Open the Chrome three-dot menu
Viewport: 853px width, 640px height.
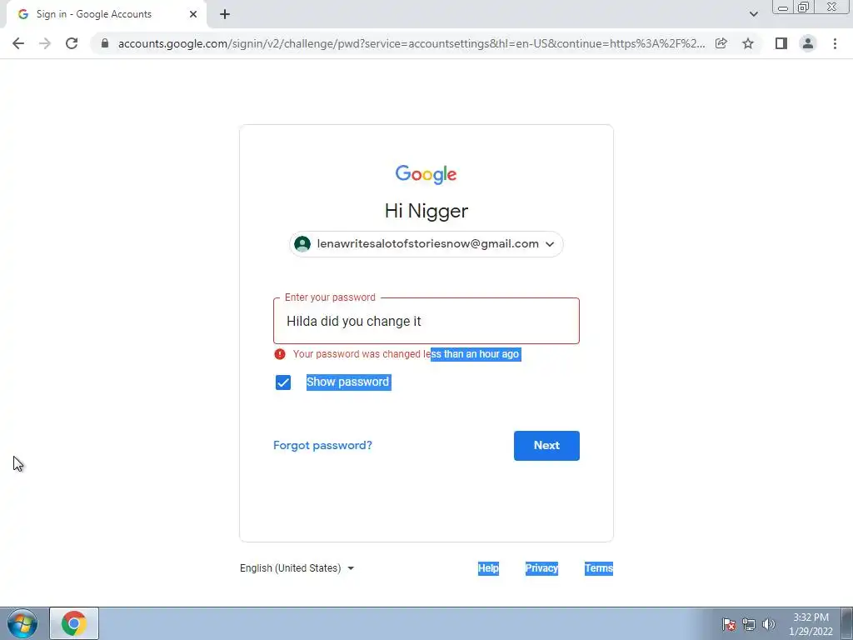(x=835, y=43)
